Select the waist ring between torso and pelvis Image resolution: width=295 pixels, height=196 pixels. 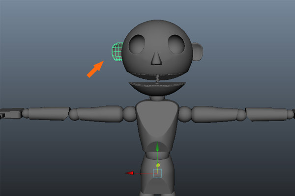tap(157, 155)
